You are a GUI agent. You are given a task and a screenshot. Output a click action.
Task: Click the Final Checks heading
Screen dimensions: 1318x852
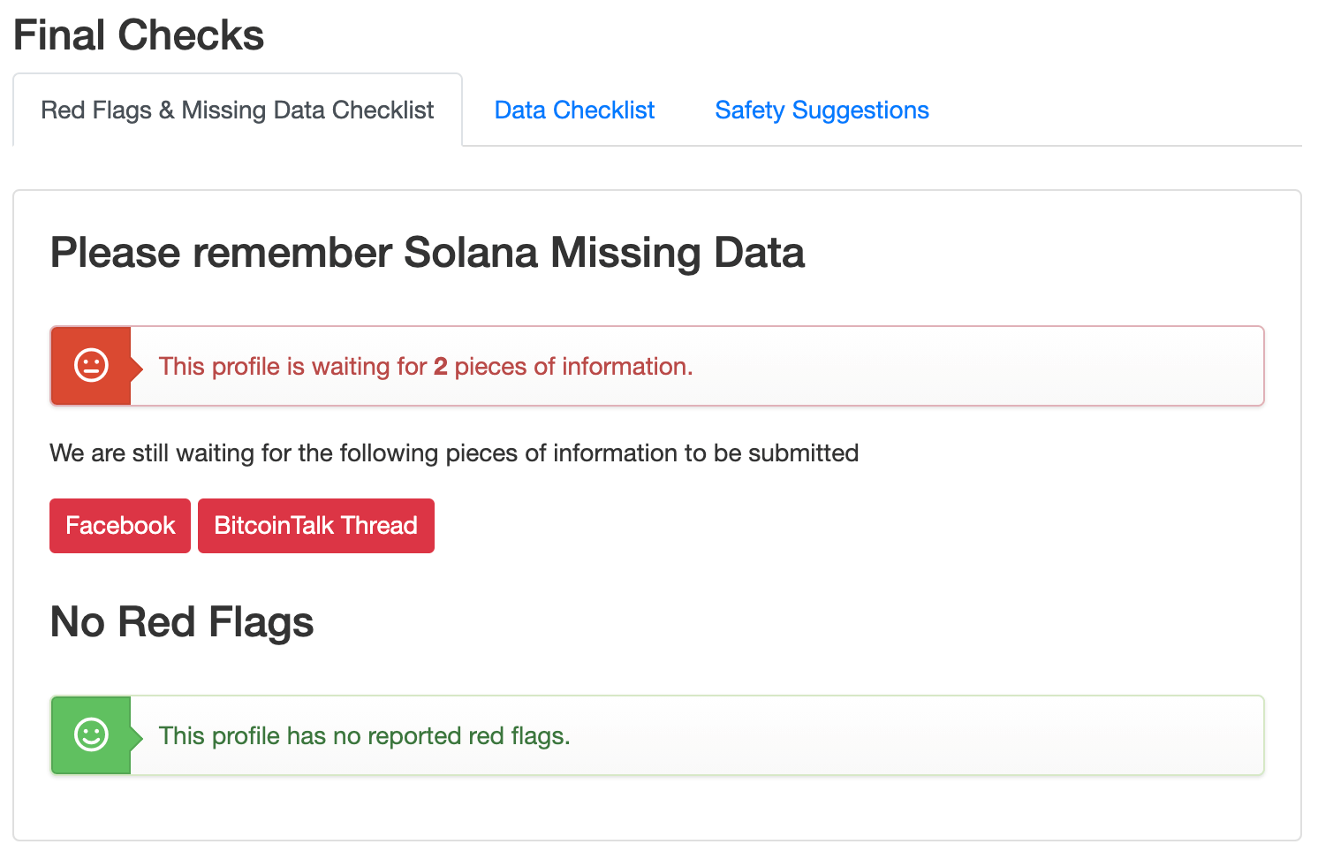pyautogui.click(x=139, y=35)
